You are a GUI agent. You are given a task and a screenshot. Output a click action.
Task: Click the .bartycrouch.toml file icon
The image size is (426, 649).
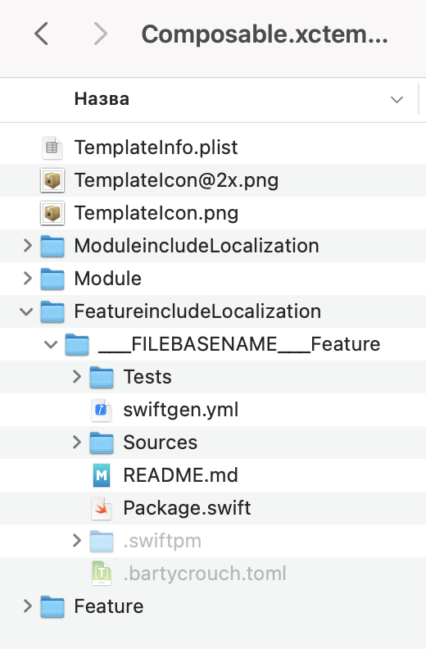(x=102, y=574)
